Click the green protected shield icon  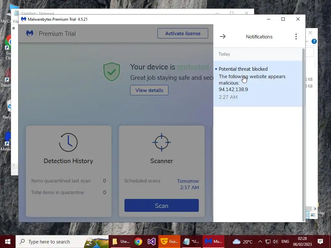point(112,72)
